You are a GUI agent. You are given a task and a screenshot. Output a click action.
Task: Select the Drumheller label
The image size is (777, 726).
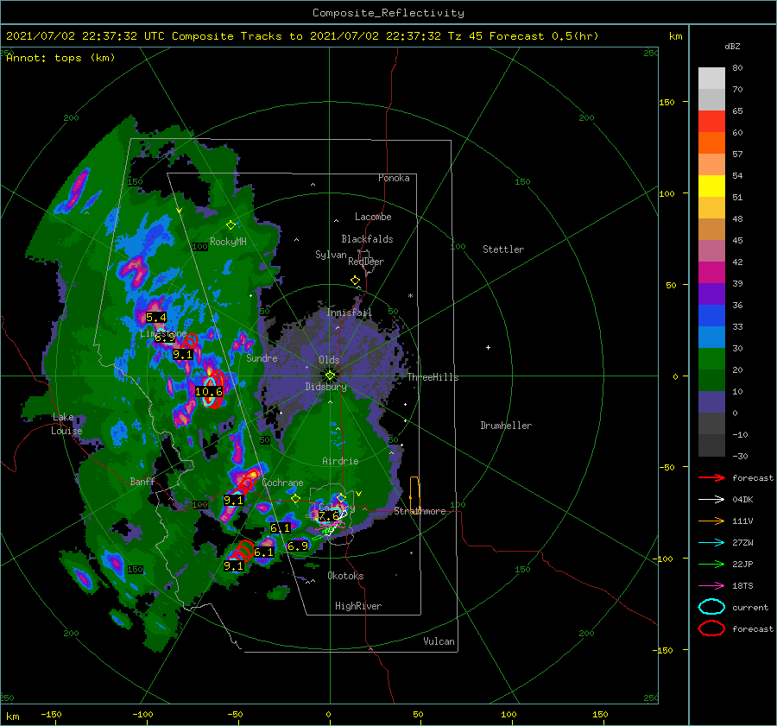click(x=506, y=426)
